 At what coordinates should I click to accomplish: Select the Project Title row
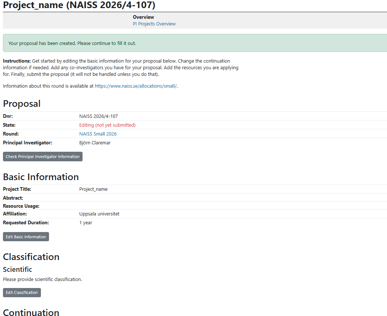pos(93,189)
